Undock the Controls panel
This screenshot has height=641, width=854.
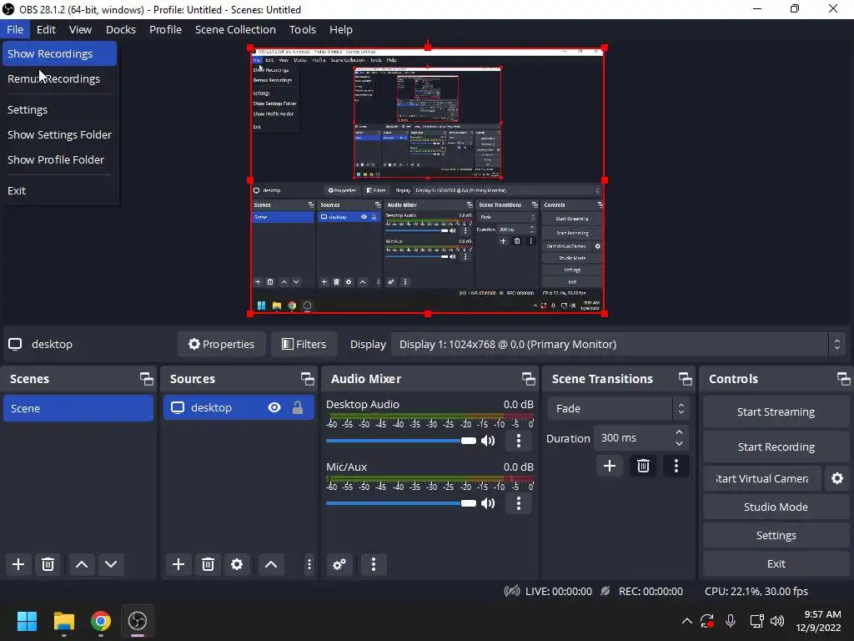pyautogui.click(x=844, y=379)
